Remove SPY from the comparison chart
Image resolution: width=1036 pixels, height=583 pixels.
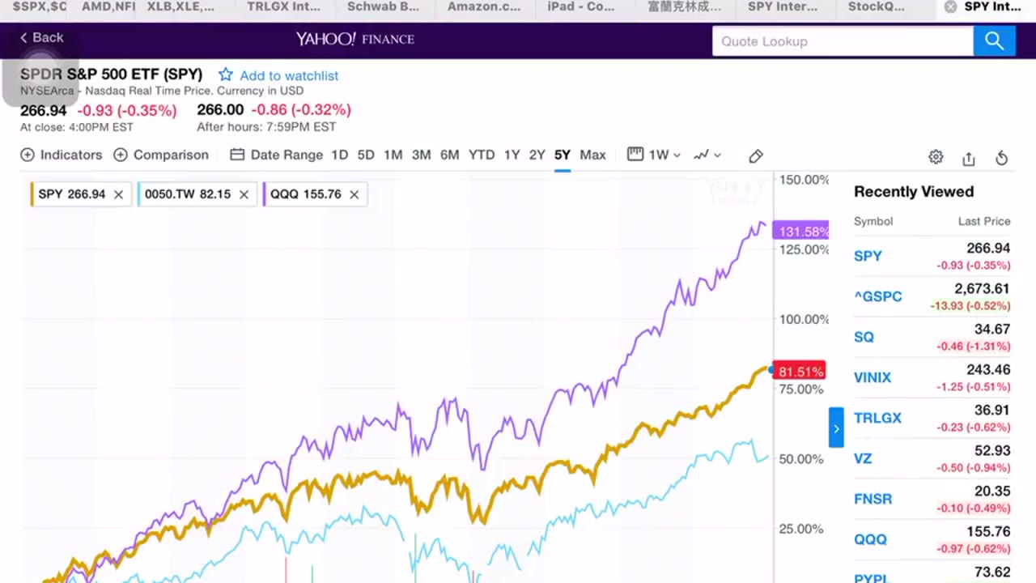tap(118, 194)
